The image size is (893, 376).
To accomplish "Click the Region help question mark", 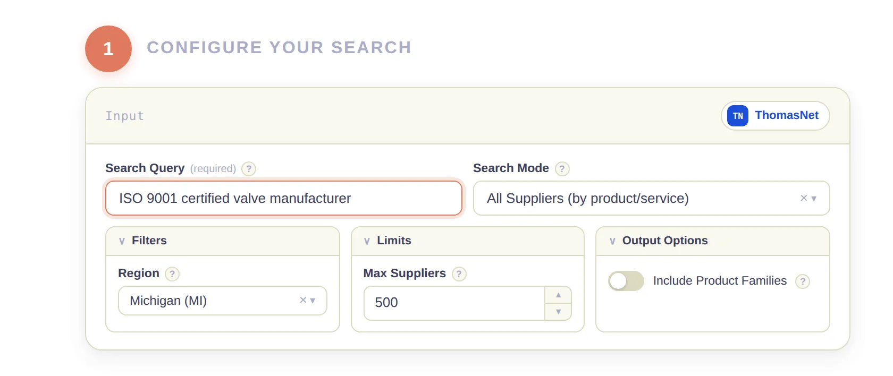I will click(x=171, y=274).
